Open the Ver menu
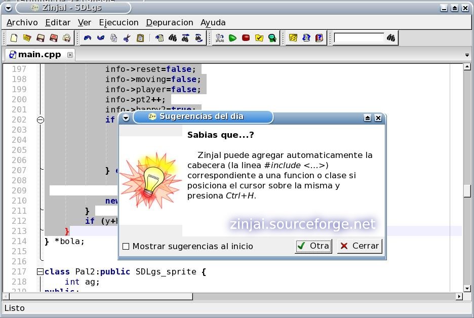Image resolution: width=474 pixels, height=318 pixels. [85, 23]
